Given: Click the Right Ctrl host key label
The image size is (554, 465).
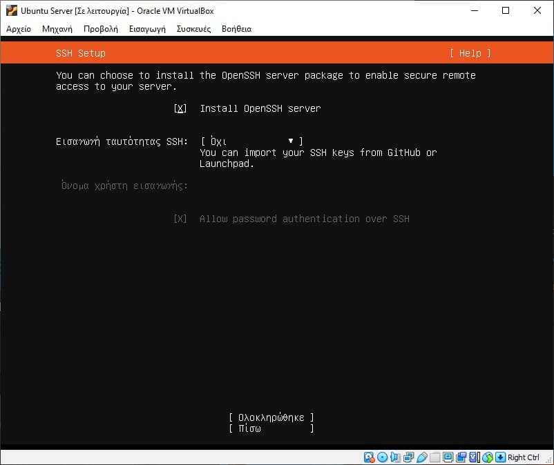Looking at the screenshot, I should click(524, 457).
